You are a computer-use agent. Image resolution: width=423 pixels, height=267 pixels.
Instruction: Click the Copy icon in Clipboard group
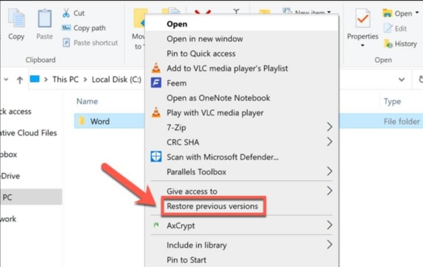click(16, 18)
